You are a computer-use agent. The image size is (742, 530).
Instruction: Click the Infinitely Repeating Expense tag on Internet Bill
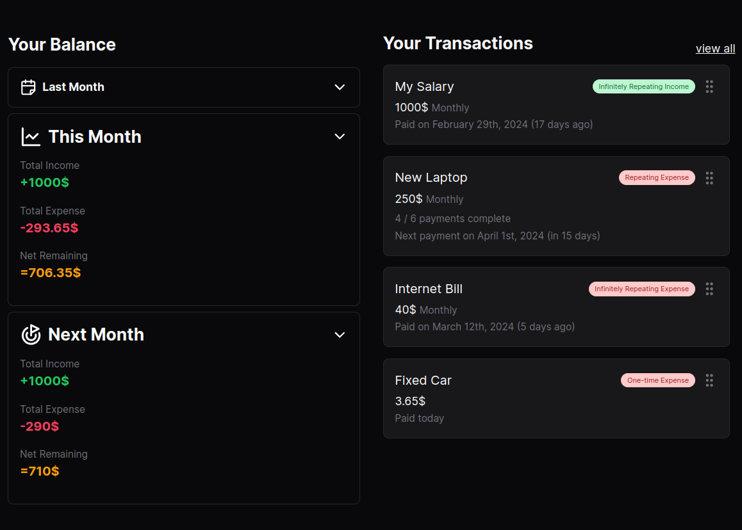click(x=641, y=289)
